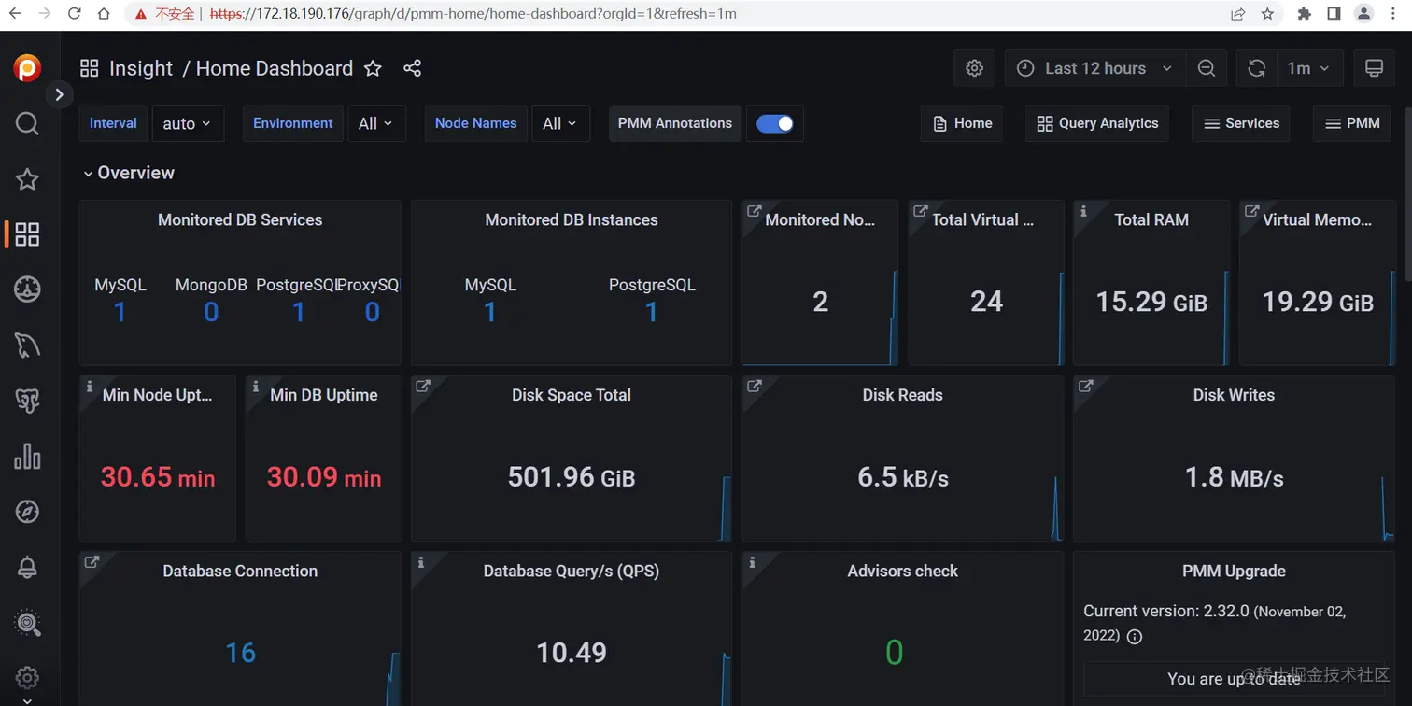
Task: Open the Alerting bell icon in the sidebar
Action: [x=28, y=567]
